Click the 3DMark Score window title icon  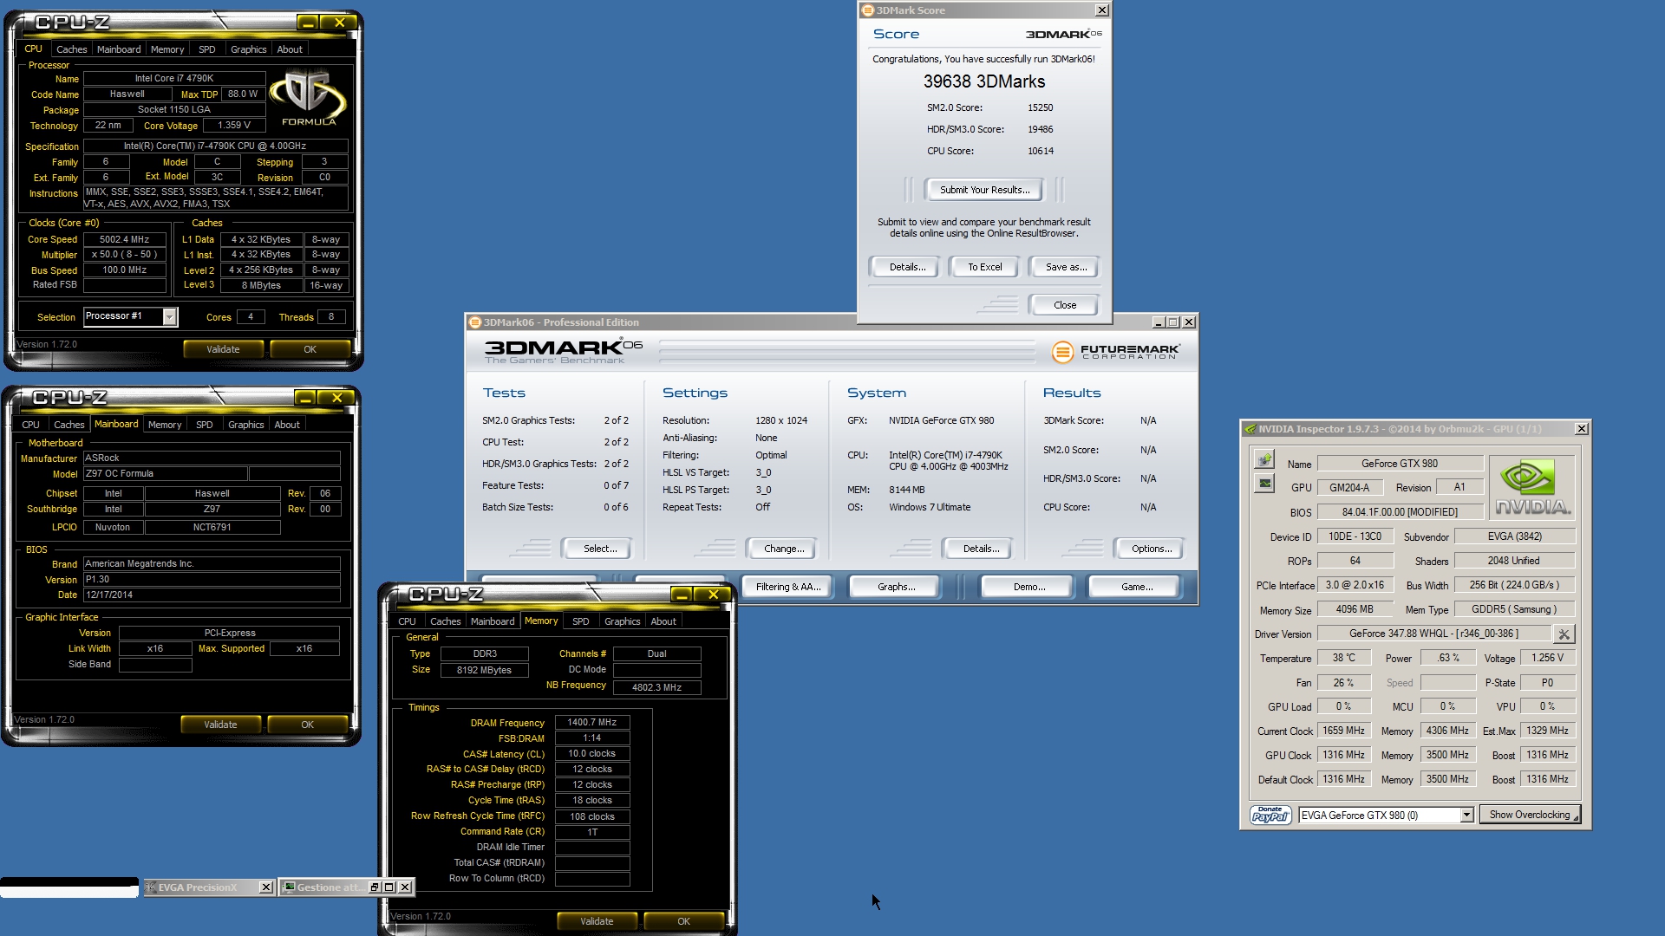pyautogui.click(x=867, y=10)
